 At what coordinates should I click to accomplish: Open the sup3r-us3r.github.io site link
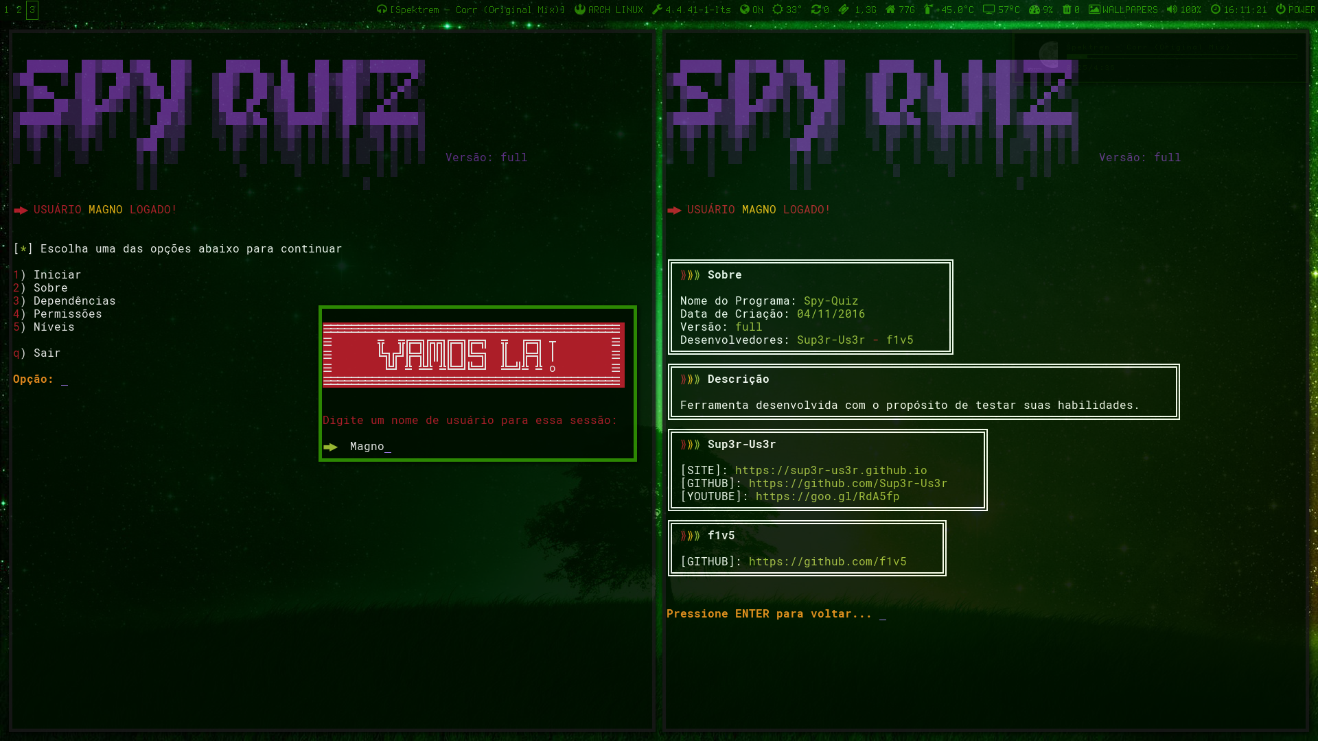coord(831,471)
